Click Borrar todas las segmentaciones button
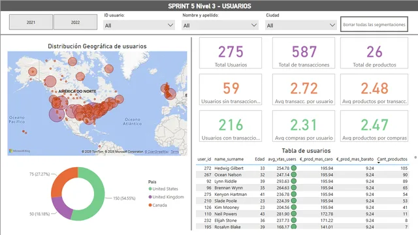Viewport: 418px width, 235px height. (374, 24)
